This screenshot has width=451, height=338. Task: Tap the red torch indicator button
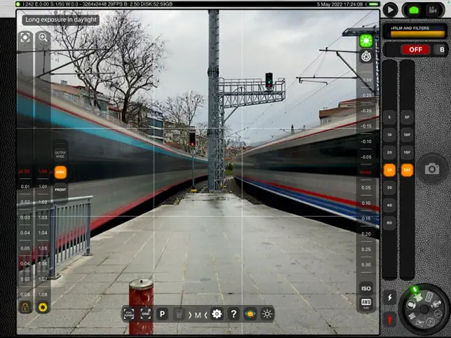click(x=390, y=320)
